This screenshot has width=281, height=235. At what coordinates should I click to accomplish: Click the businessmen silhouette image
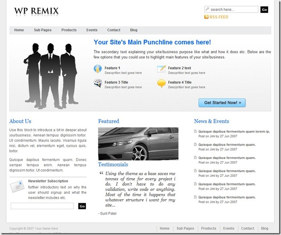click(x=51, y=76)
